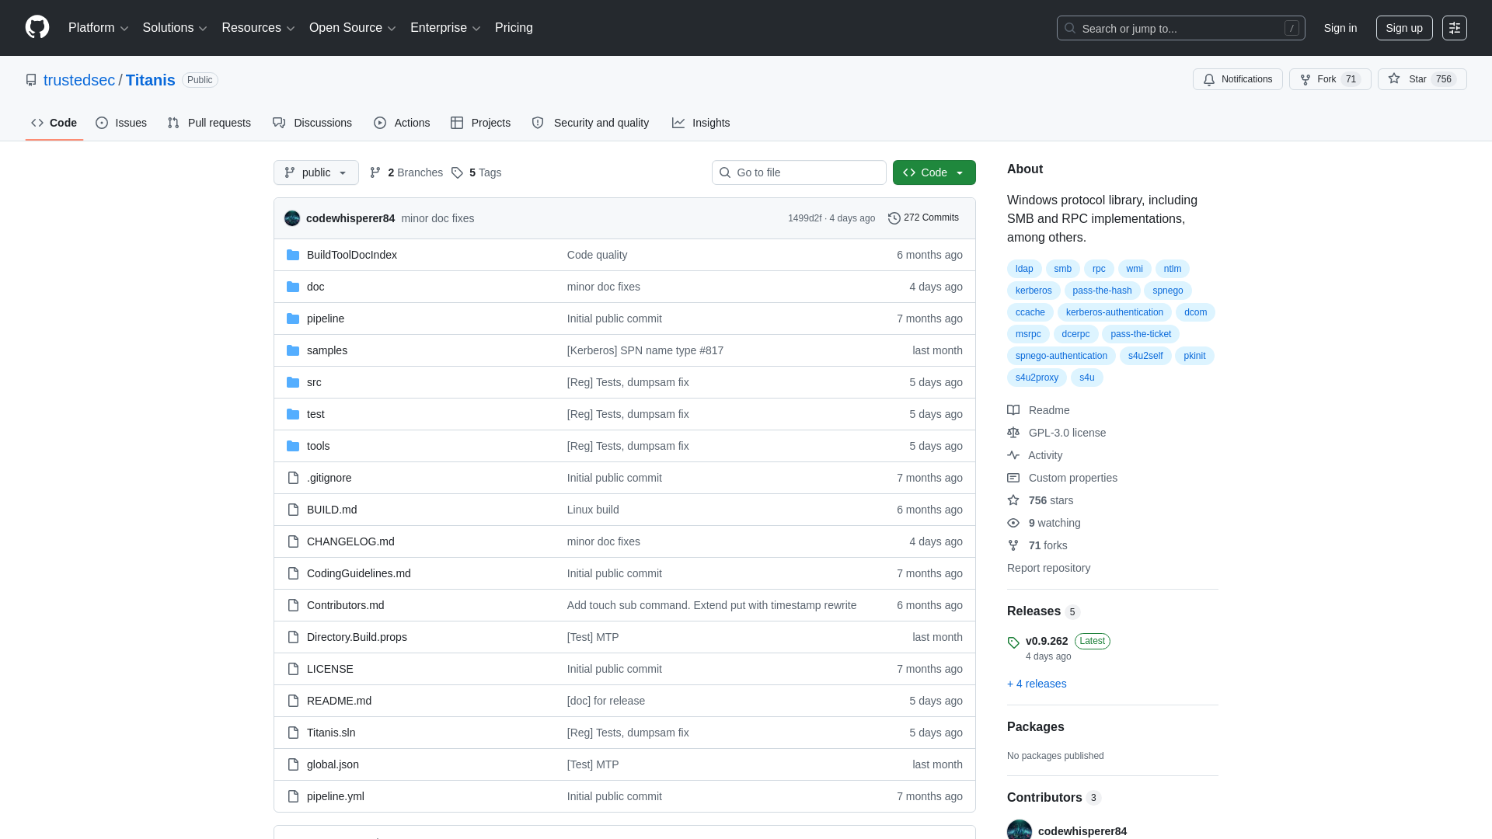Click the Notifications bell button

point(1237,79)
